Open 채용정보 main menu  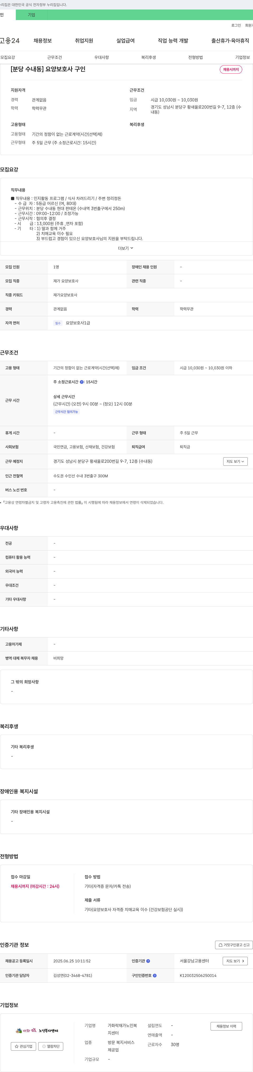43,41
